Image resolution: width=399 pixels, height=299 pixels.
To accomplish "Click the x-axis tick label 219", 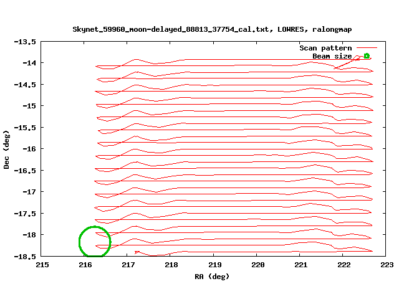I will tap(215, 265).
